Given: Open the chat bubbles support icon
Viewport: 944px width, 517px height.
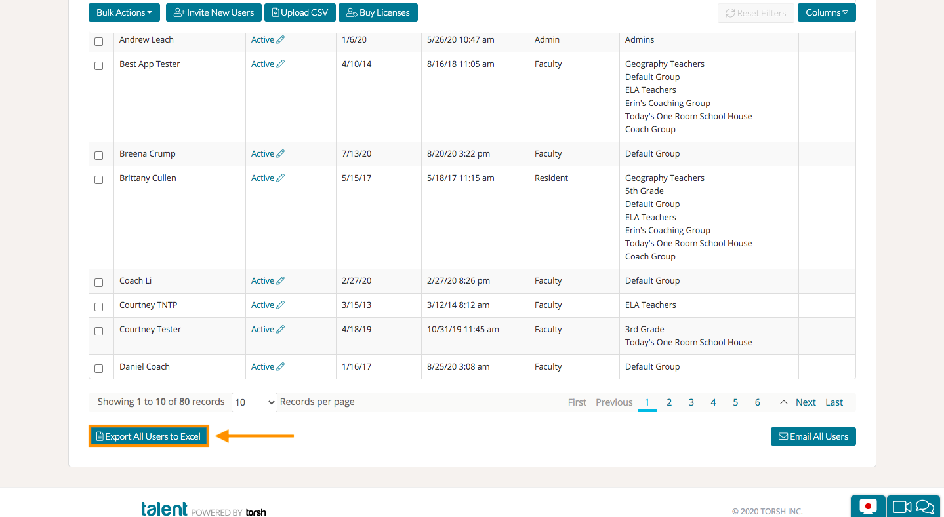Looking at the screenshot, I should (926, 506).
